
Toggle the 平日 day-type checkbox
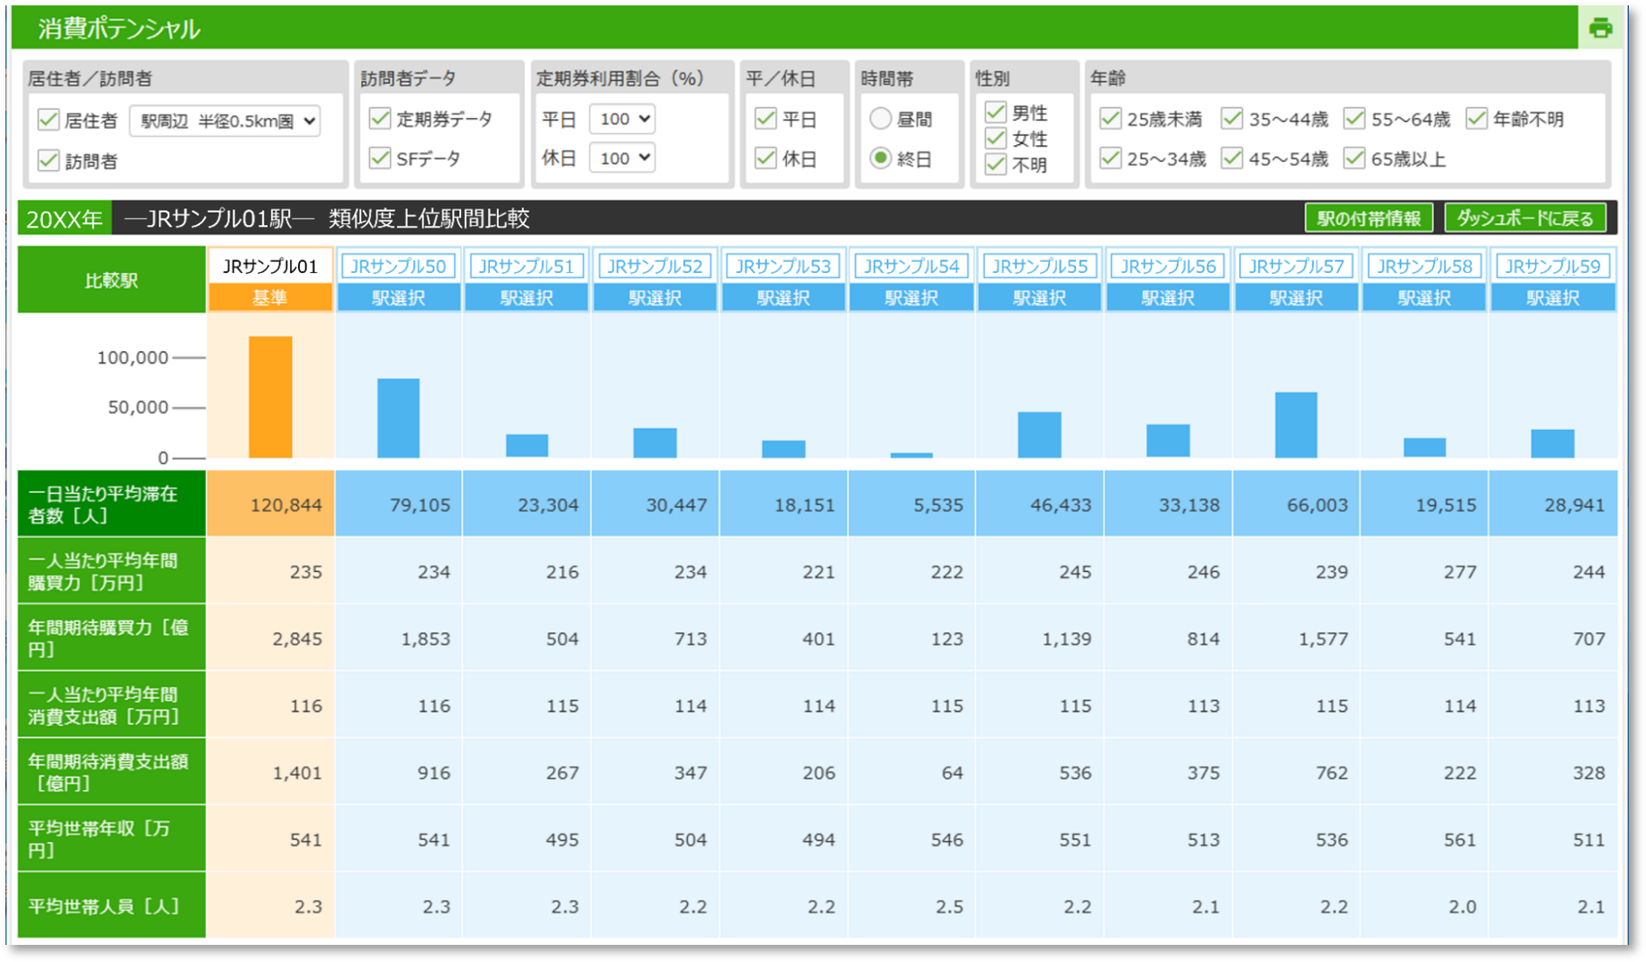click(x=765, y=118)
